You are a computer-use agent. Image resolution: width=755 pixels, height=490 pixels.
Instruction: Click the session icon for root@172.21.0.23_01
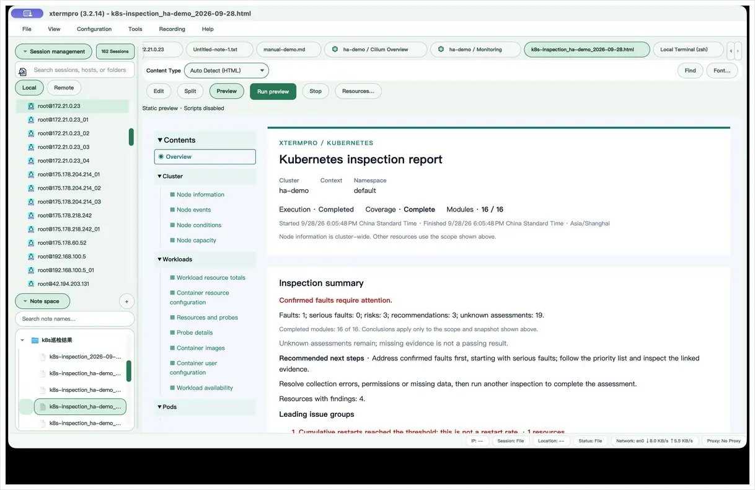coord(31,120)
